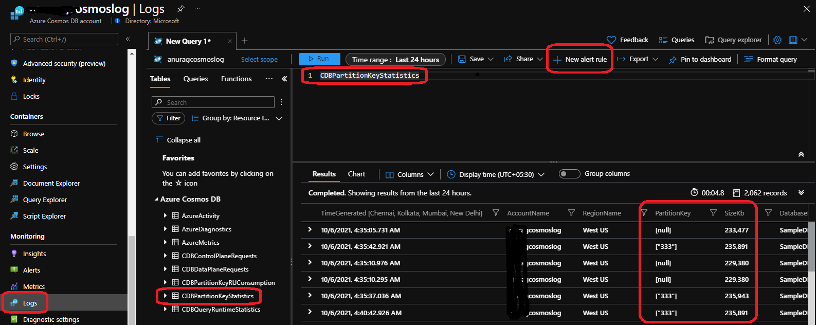Viewport: 816px width, 325px height.
Task: Open Query Explorer in sidebar
Action: pyautogui.click(x=45, y=200)
